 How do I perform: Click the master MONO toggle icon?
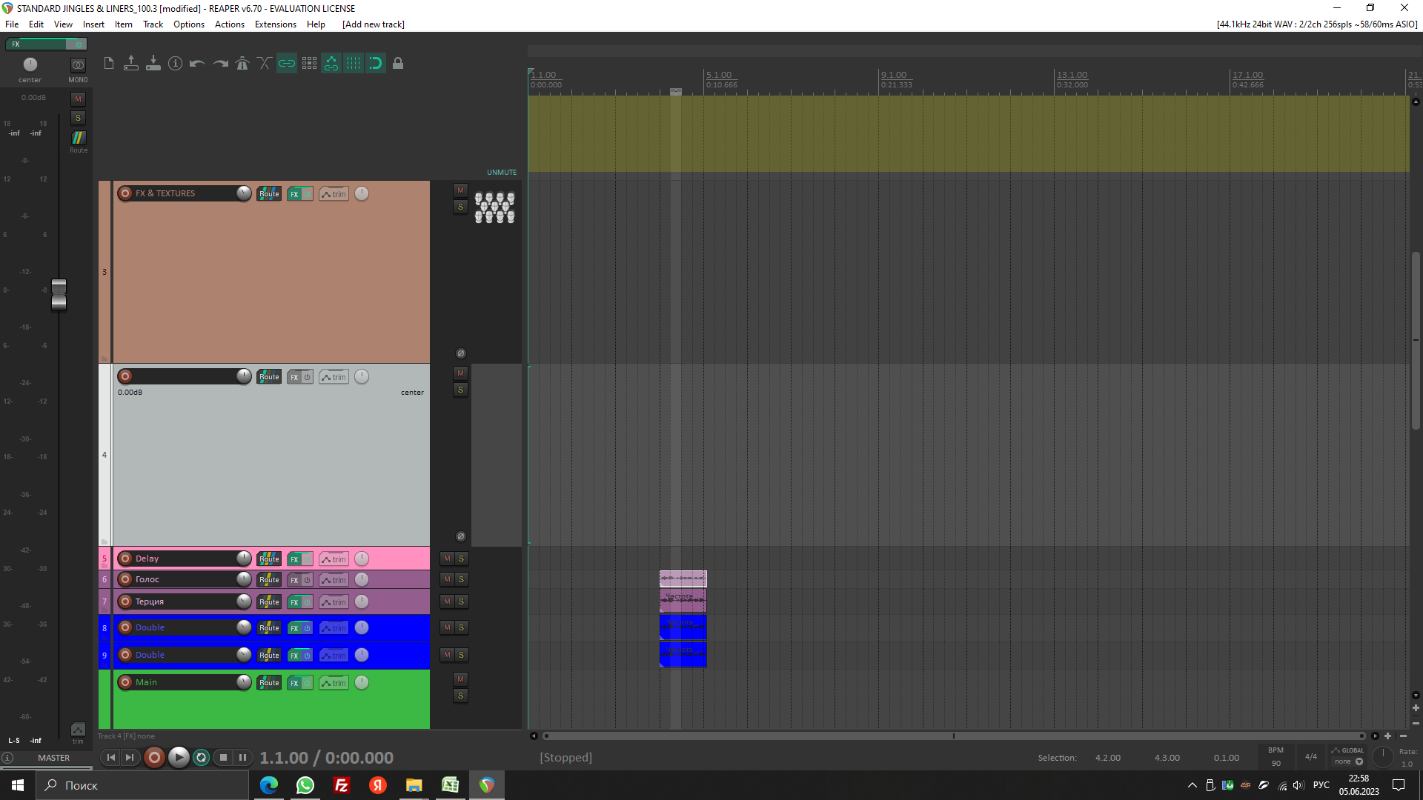point(78,65)
